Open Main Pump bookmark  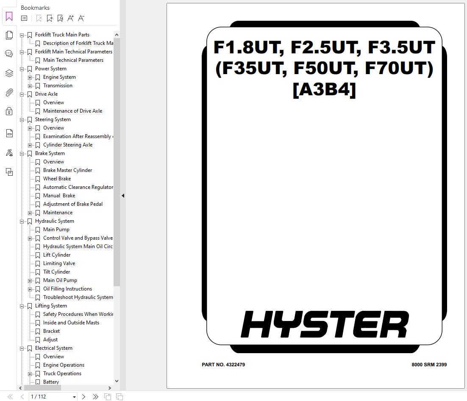coord(56,230)
